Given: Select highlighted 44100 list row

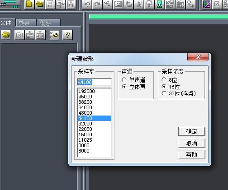Looking at the screenshot, I should (95, 118).
